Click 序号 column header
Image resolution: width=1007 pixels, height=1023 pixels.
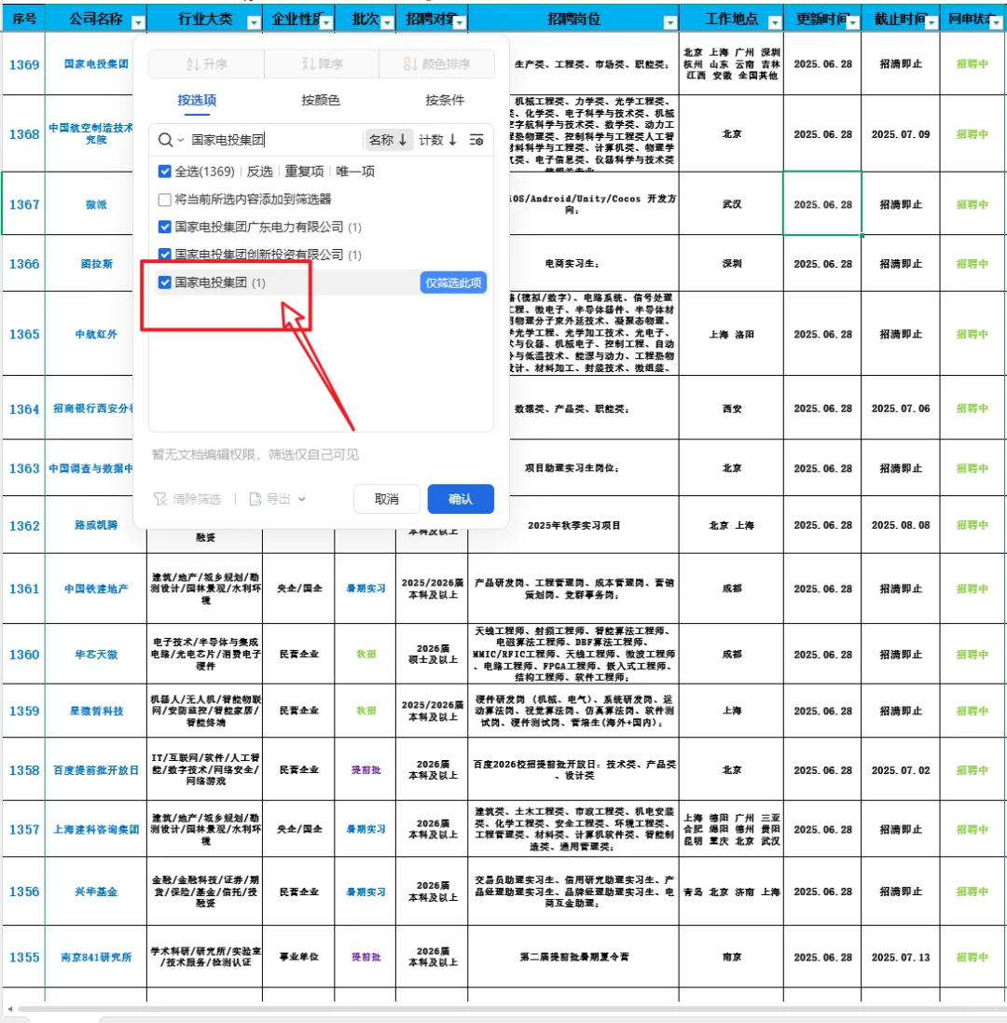pos(24,19)
